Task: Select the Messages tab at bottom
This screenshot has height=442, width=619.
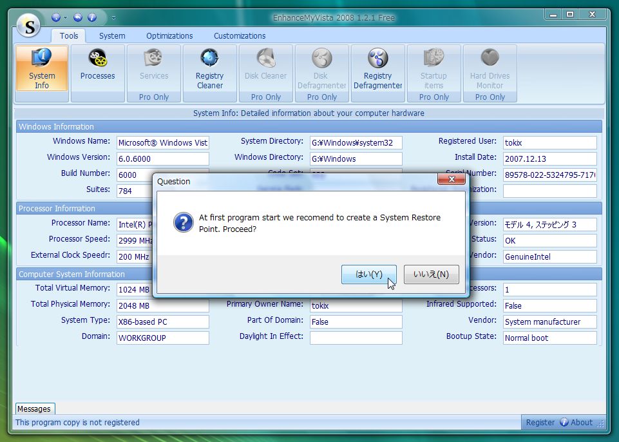Action: coord(34,409)
